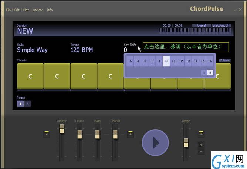
Task: Start playback with the round play button
Action: [155, 142]
